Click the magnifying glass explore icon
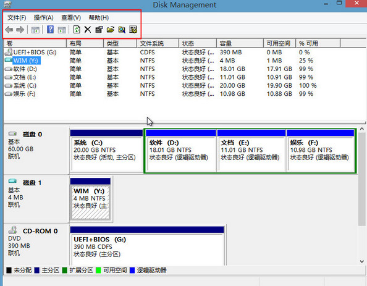The image size is (367, 286). 122,30
